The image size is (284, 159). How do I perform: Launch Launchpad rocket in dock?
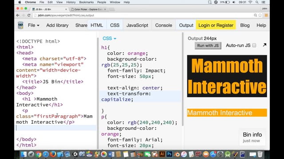(31, 154)
